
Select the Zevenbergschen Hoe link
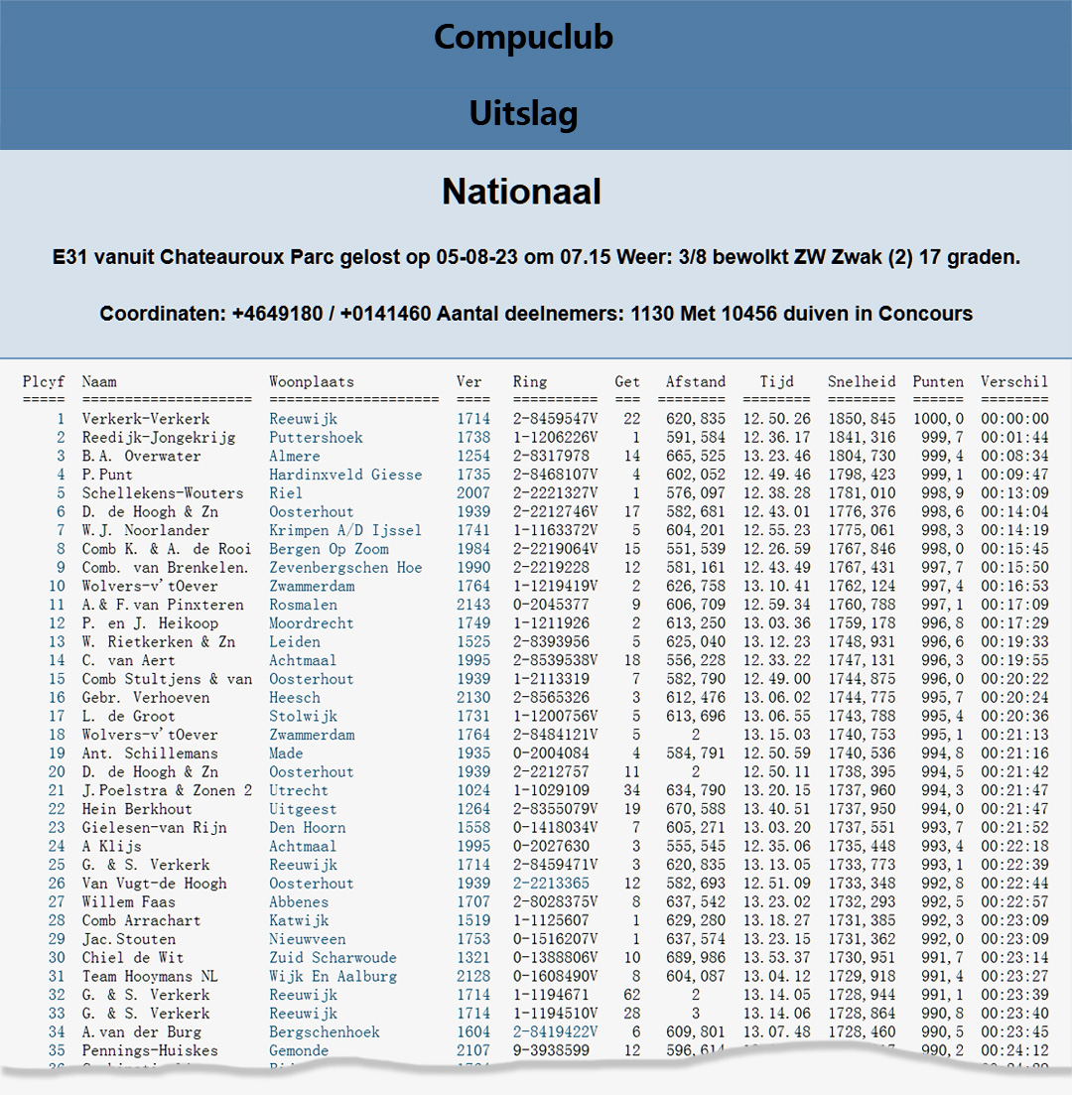(345, 568)
